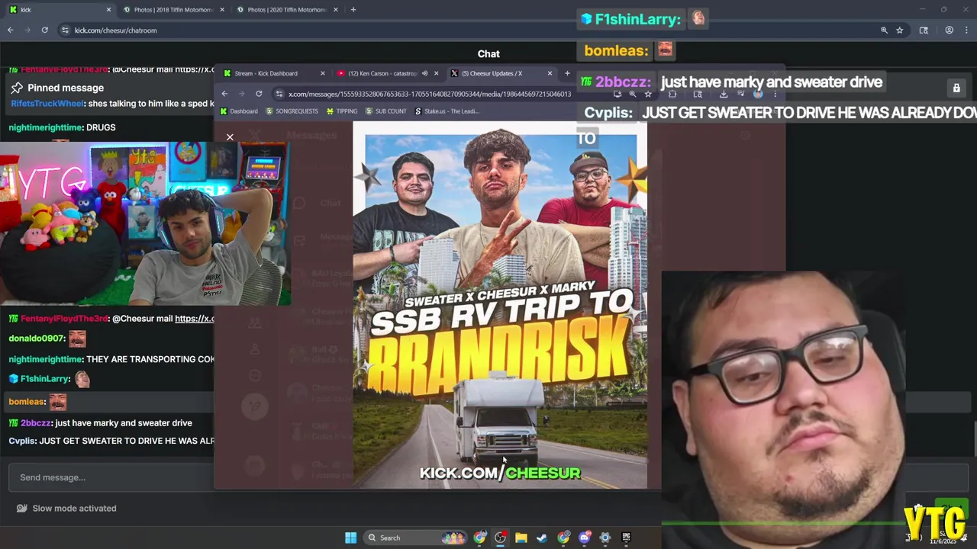Click the 'Slow mode activated' indicator

[x=66, y=509]
